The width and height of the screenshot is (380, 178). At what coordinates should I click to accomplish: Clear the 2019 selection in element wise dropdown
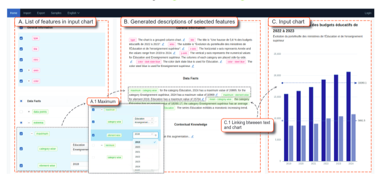pos(152,134)
